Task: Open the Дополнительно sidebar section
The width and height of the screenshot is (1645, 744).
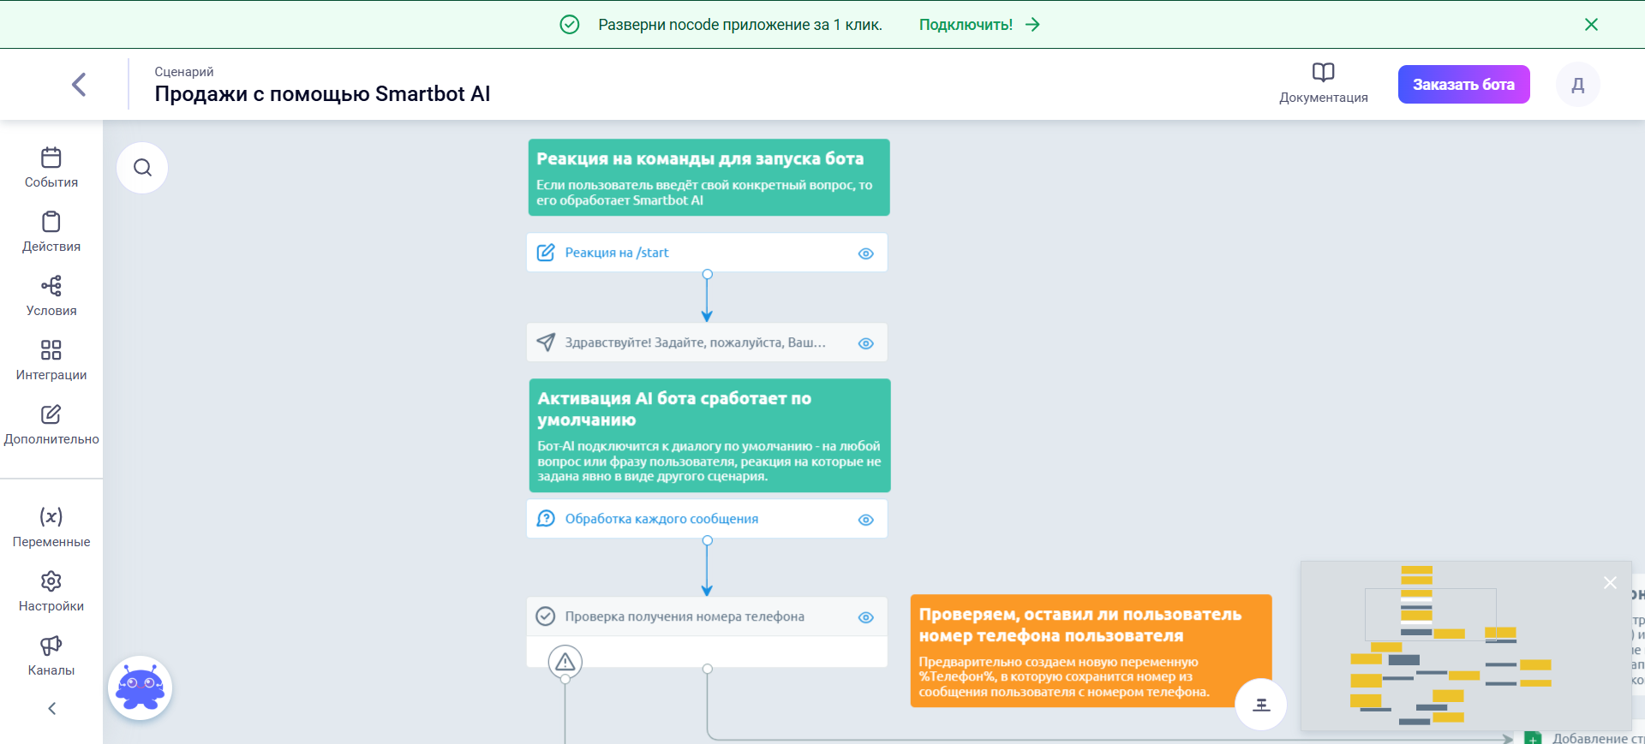Action: (x=51, y=425)
